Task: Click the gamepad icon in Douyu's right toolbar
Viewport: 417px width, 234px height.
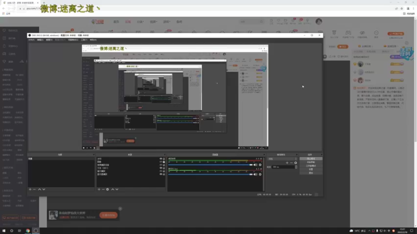Action: [x=348, y=33]
